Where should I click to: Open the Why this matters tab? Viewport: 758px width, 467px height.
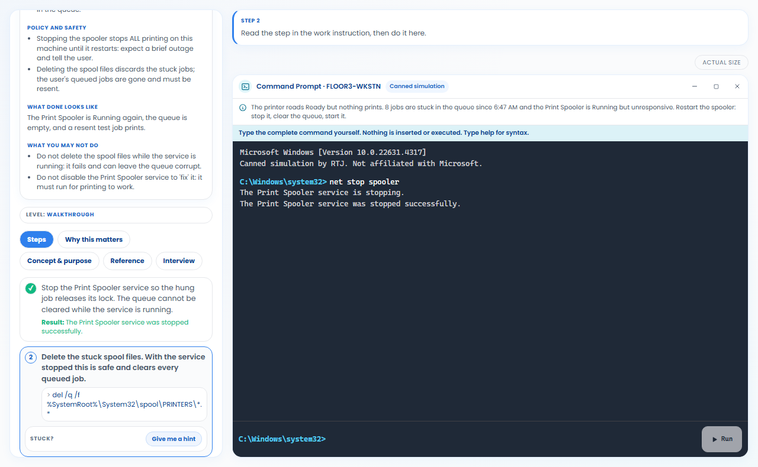94,239
